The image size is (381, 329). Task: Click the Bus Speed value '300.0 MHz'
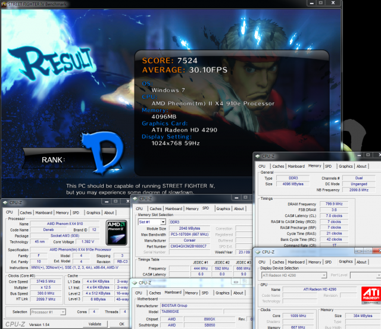46,293
